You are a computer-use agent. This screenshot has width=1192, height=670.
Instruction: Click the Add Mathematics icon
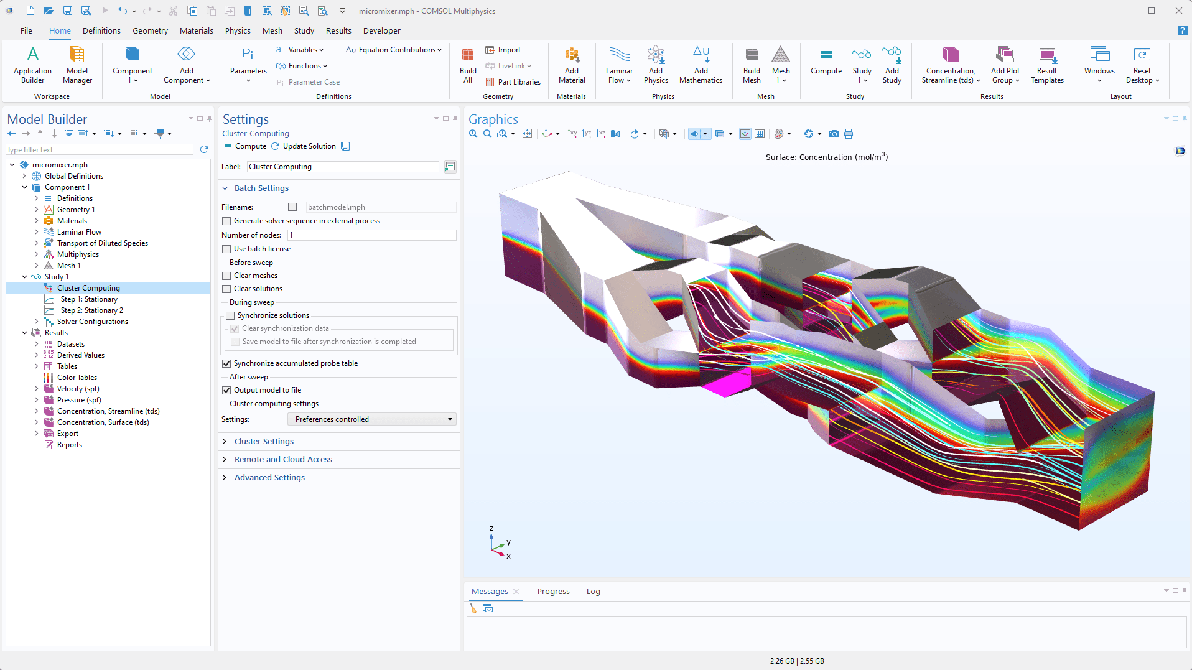click(701, 64)
